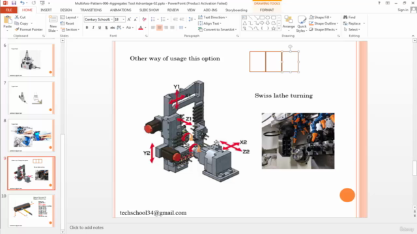Viewport: 417px width, 234px height.
Task: Apply Strikethrough abc formatting
Action: (113, 27)
